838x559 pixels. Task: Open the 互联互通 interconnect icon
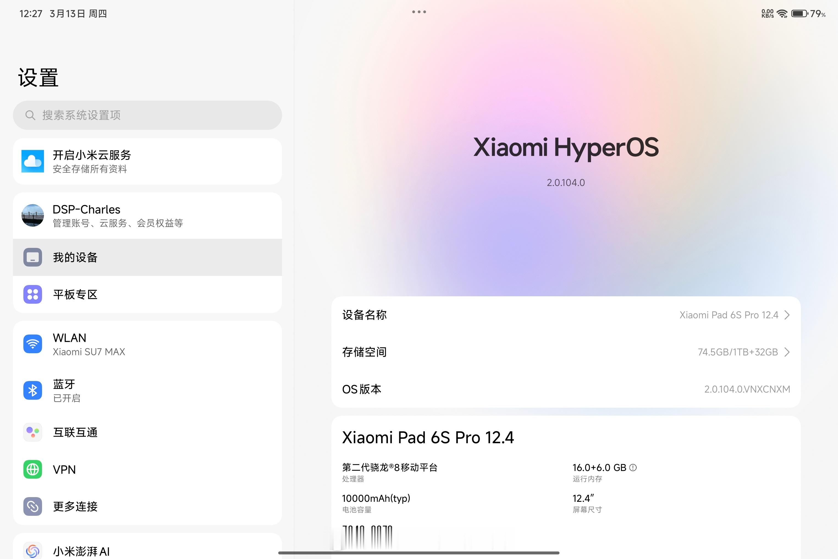(x=33, y=432)
